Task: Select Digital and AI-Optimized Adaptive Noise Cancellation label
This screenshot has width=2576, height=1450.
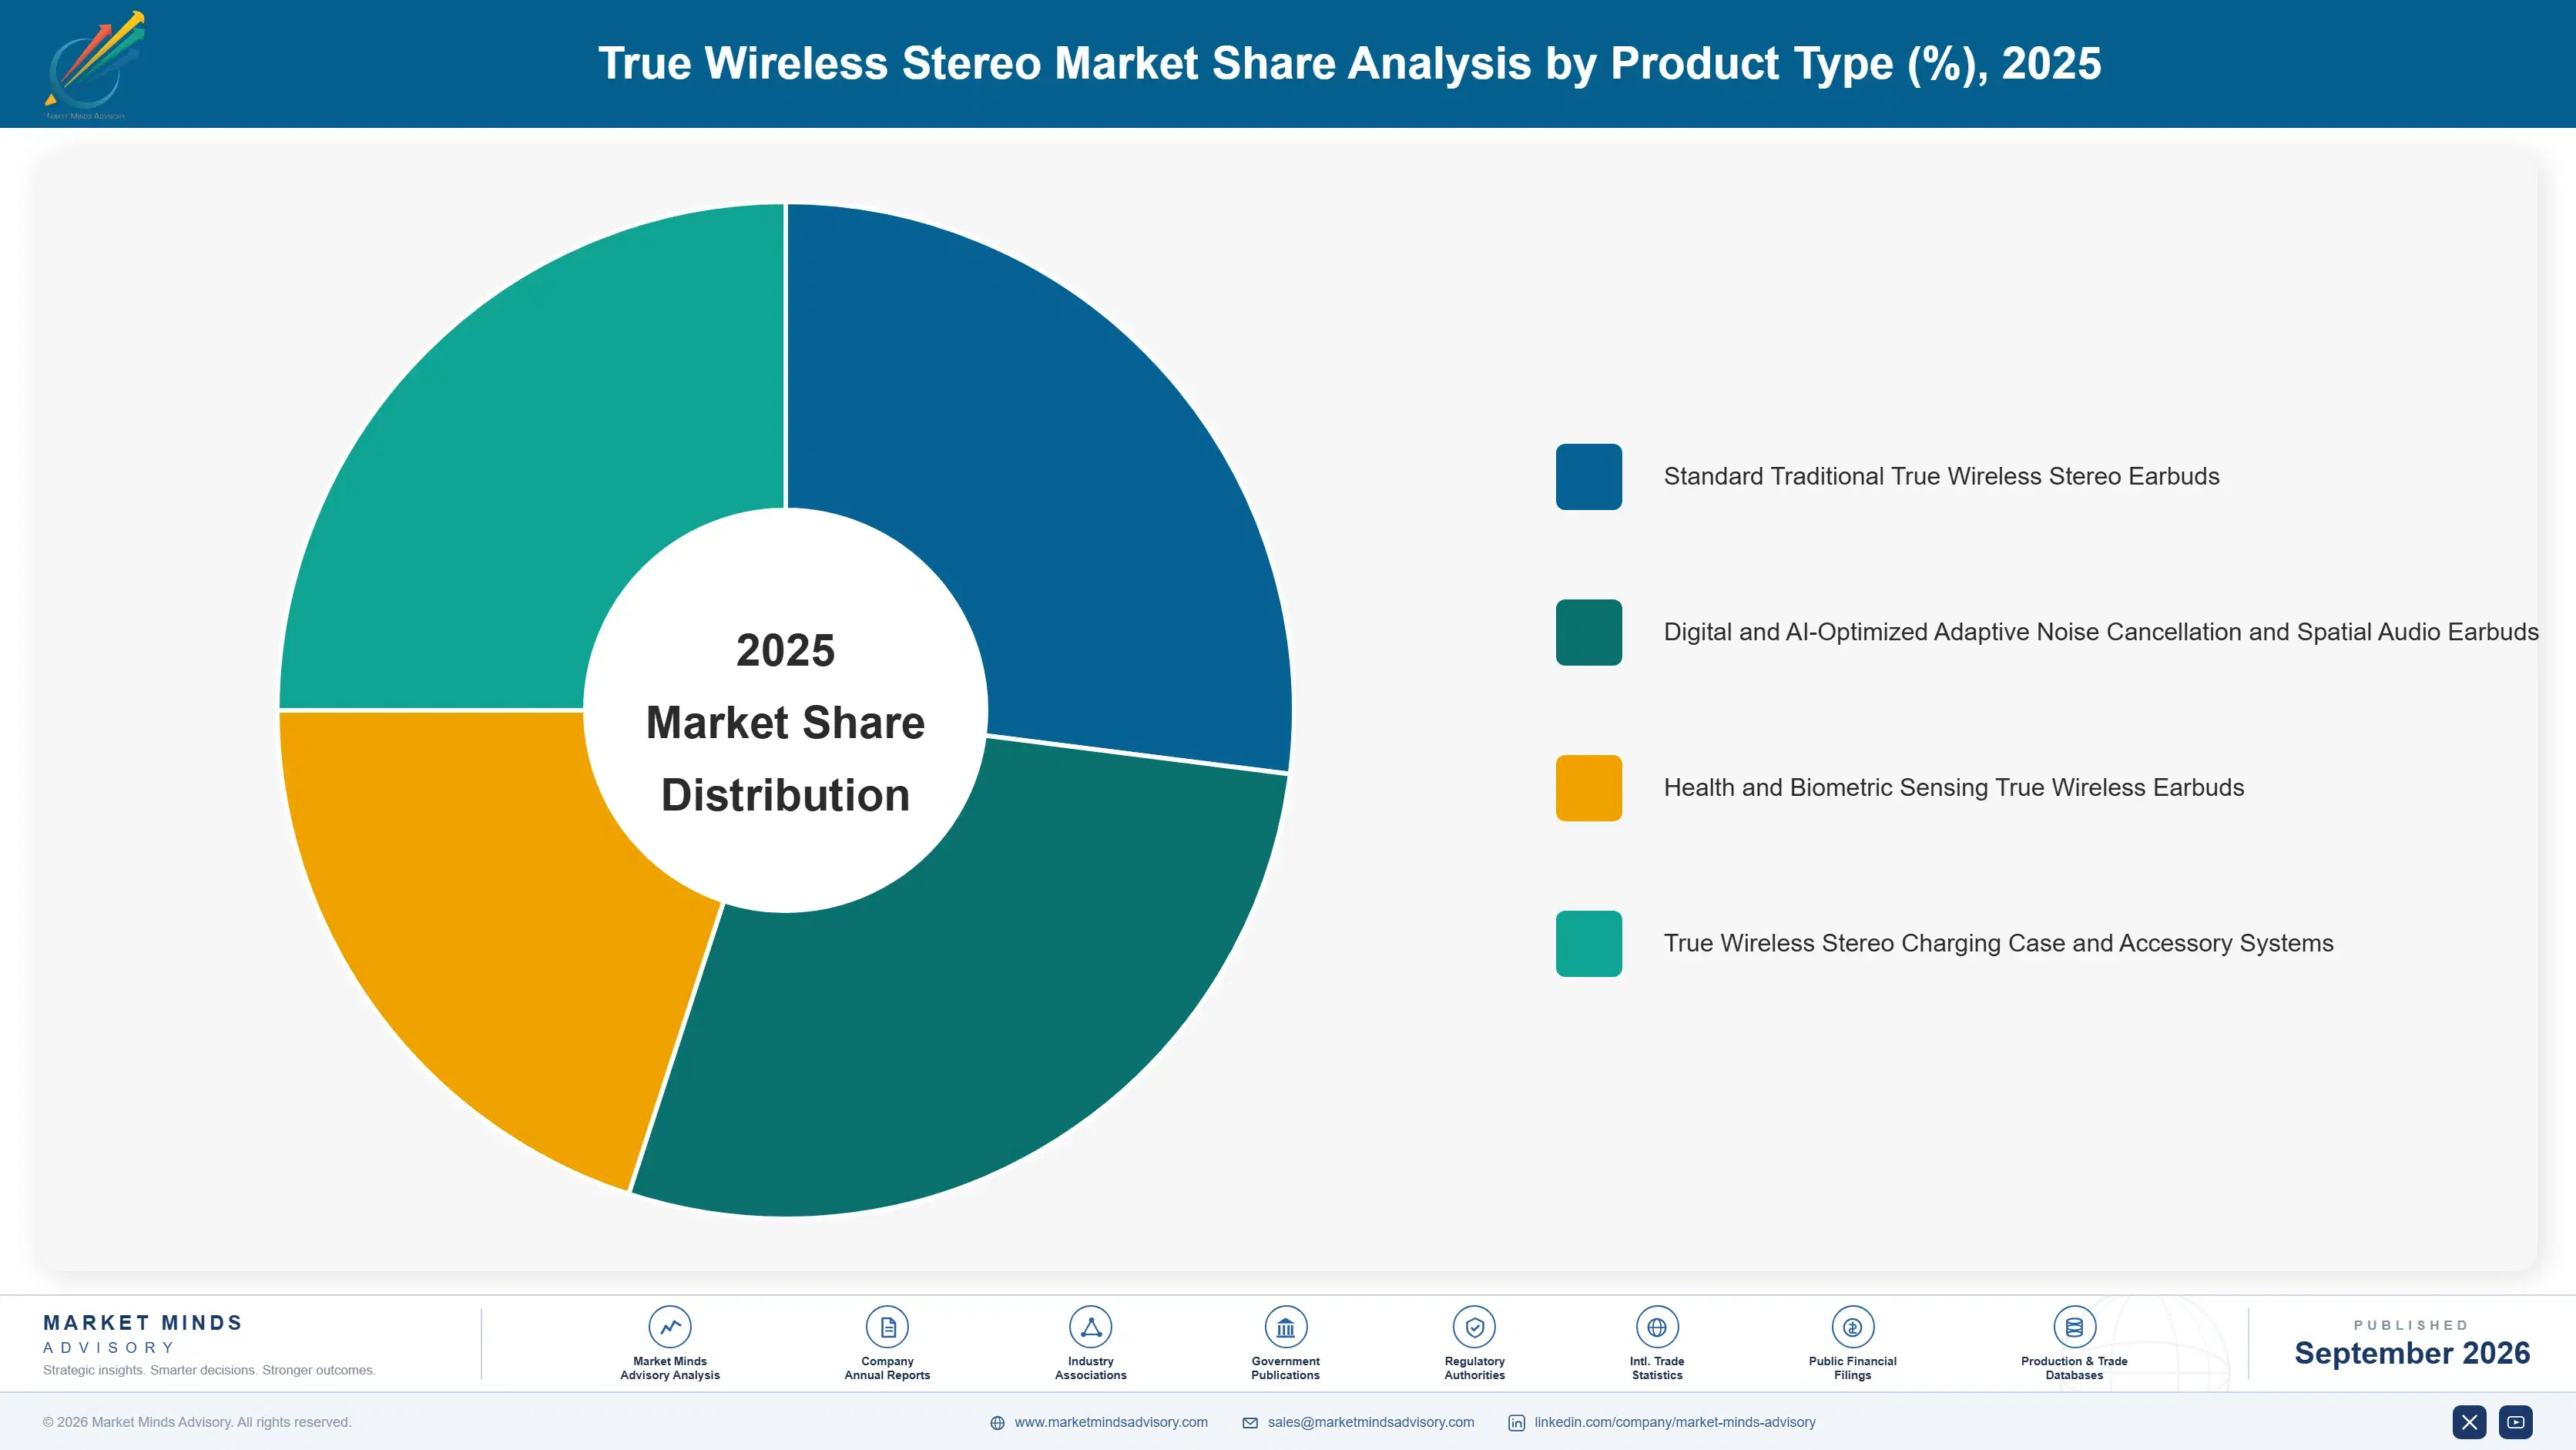Action: [2101, 632]
